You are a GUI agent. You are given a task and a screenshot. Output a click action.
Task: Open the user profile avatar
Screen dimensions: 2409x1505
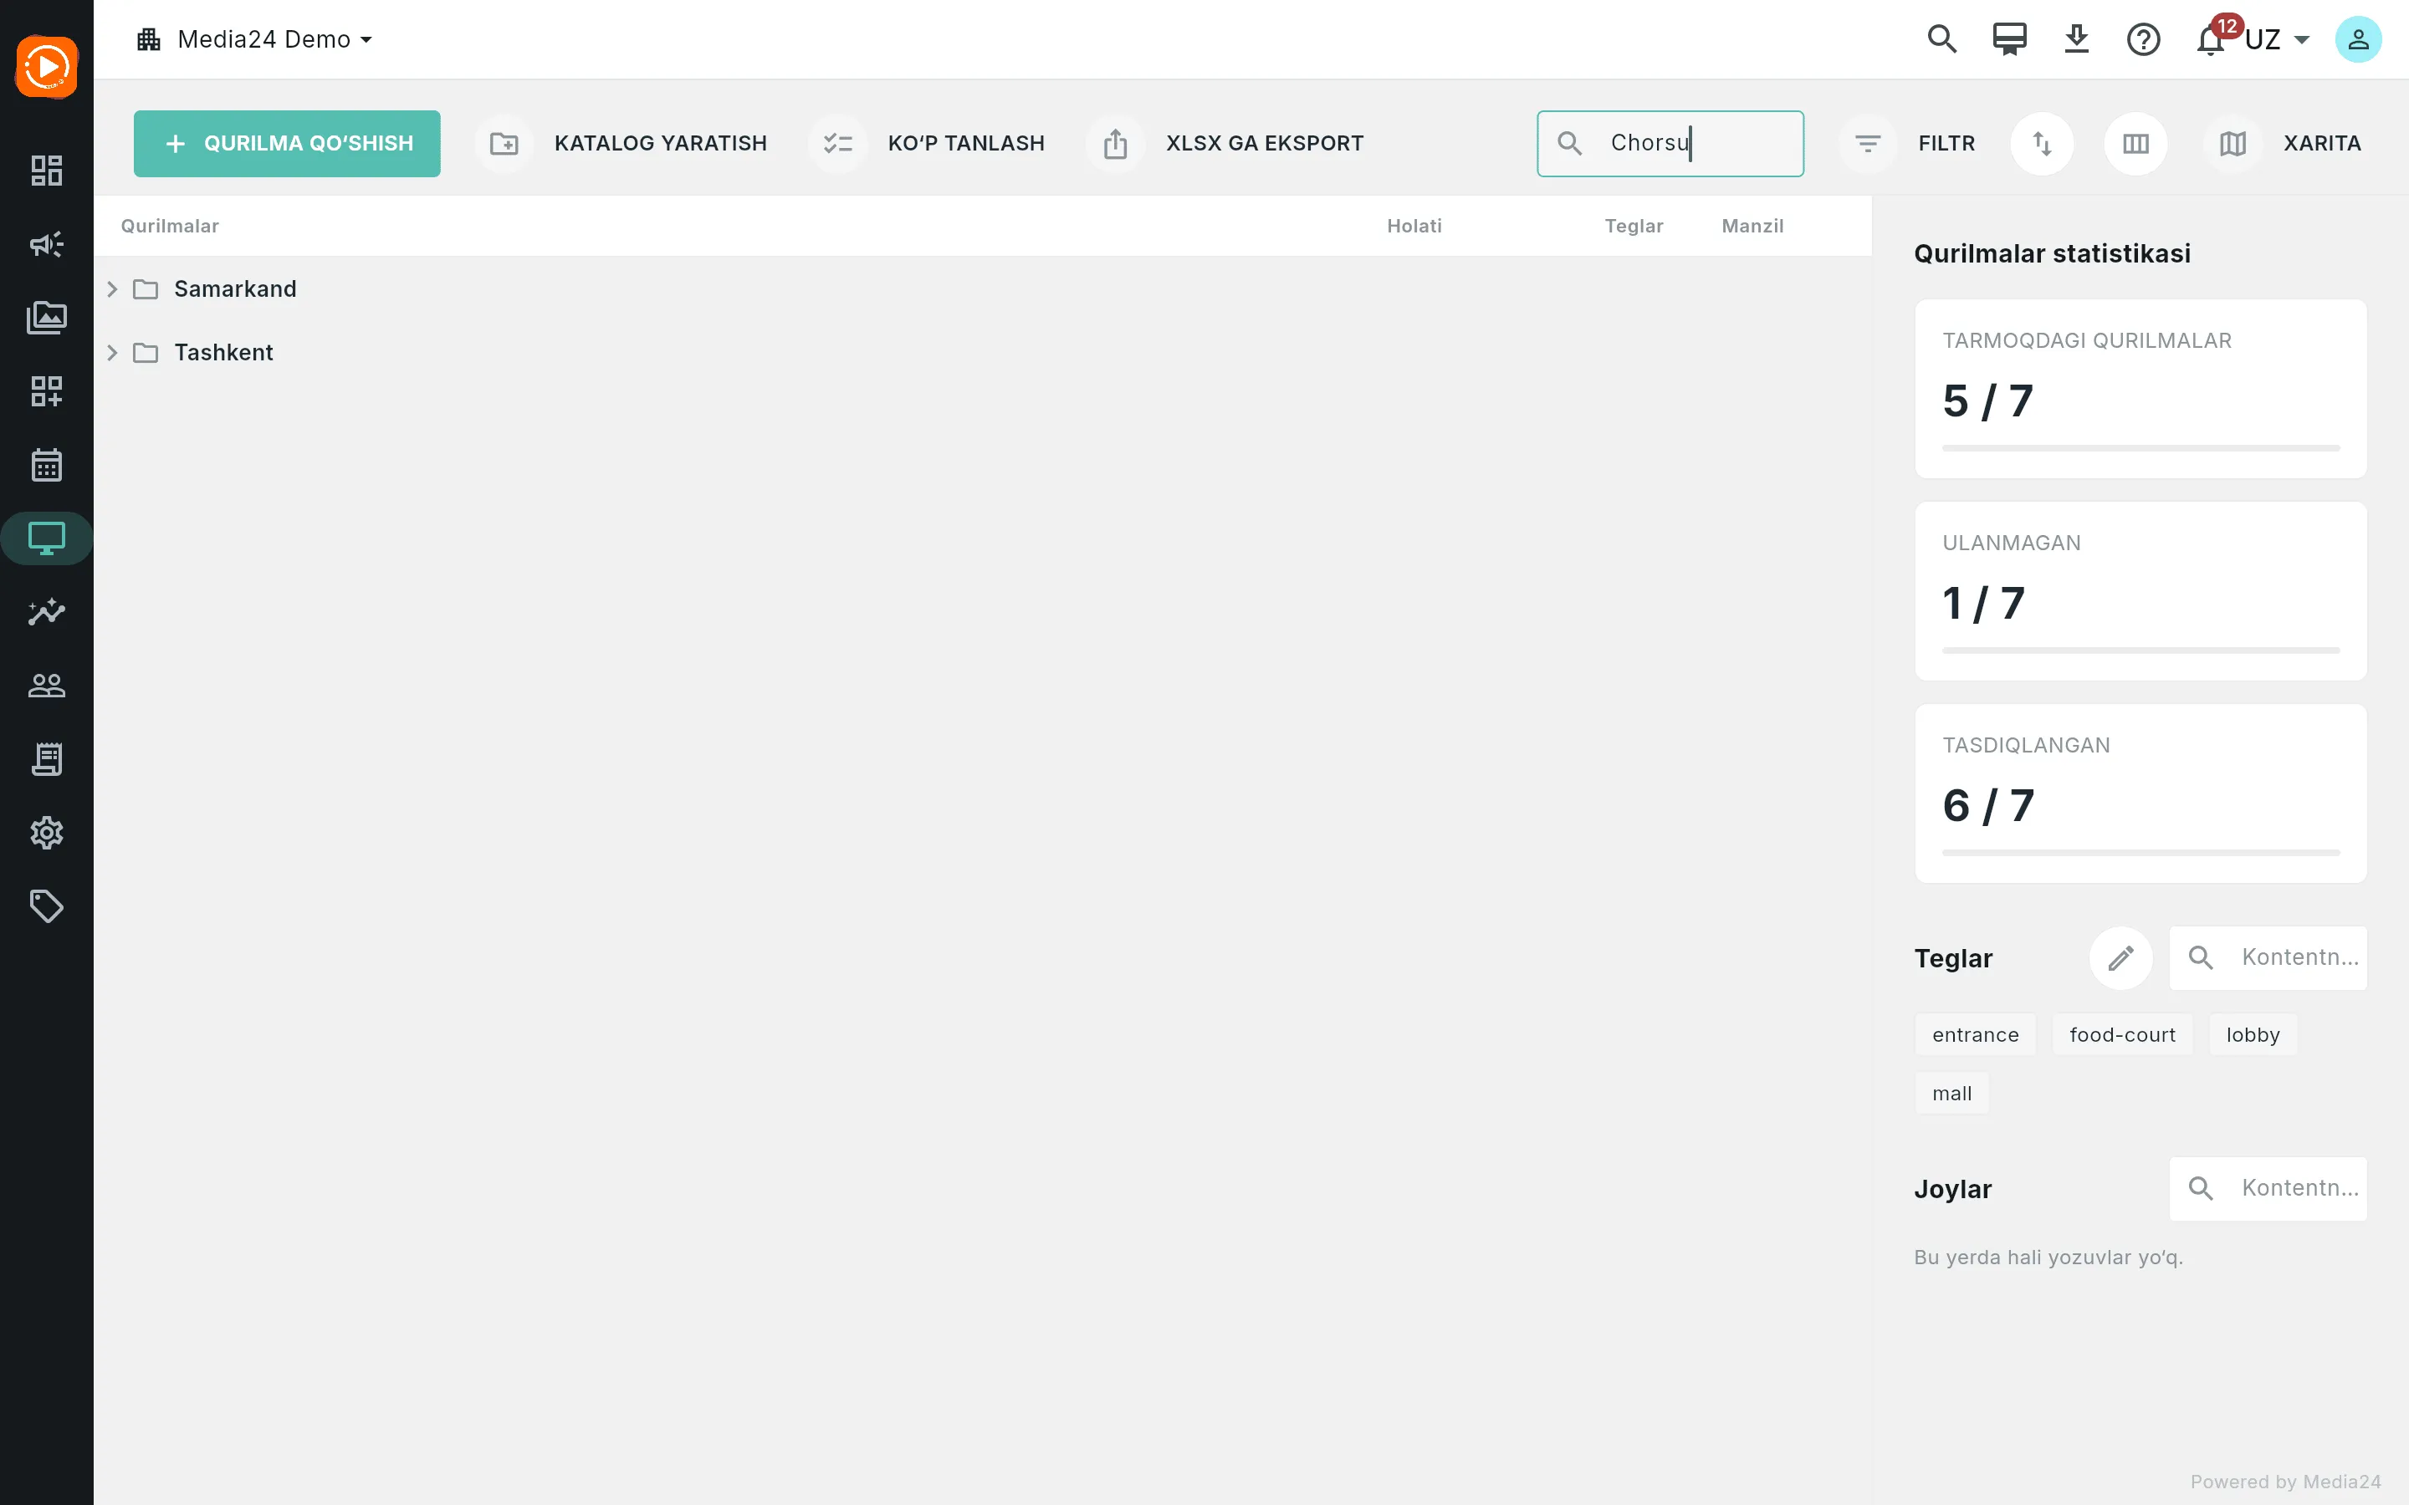click(x=2358, y=40)
